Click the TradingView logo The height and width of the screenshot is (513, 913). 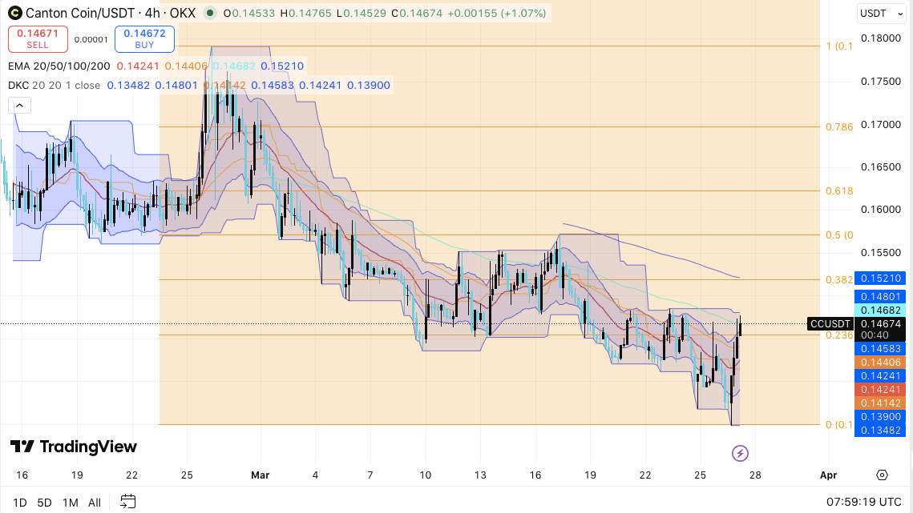pyautogui.click(x=72, y=447)
